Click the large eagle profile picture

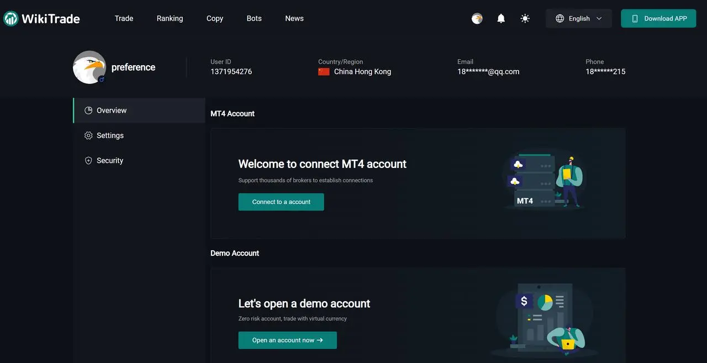click(89, 67)
